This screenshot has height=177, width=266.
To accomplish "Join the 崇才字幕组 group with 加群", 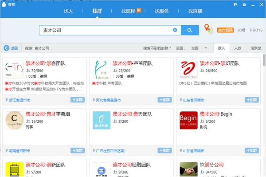I will pyautogui.click(x=78, y=150).
